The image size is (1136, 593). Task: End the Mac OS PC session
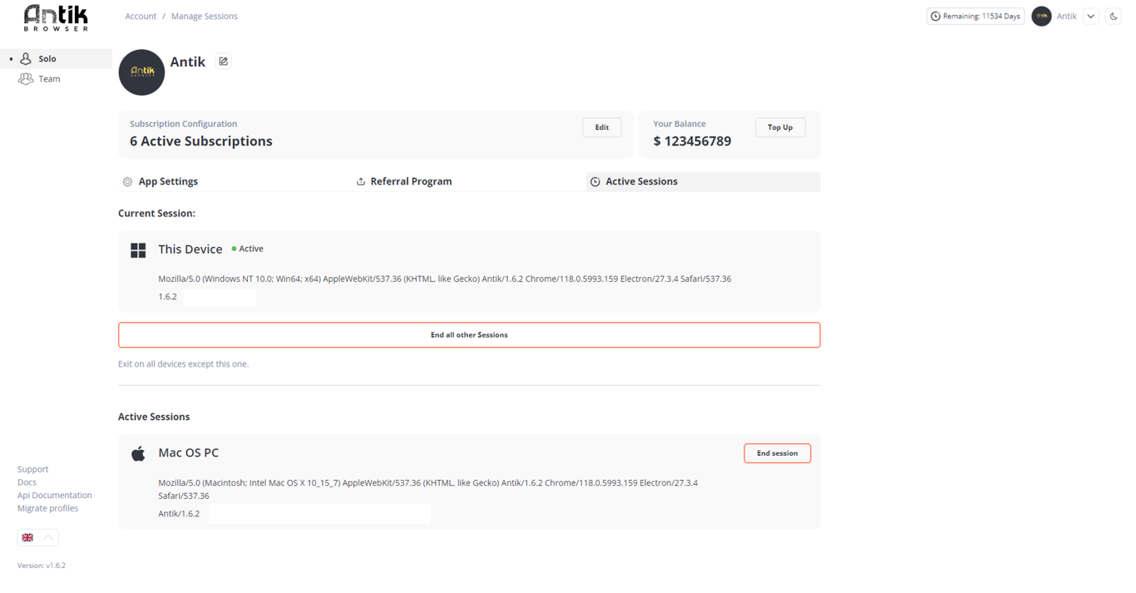[x=778, y=453]
